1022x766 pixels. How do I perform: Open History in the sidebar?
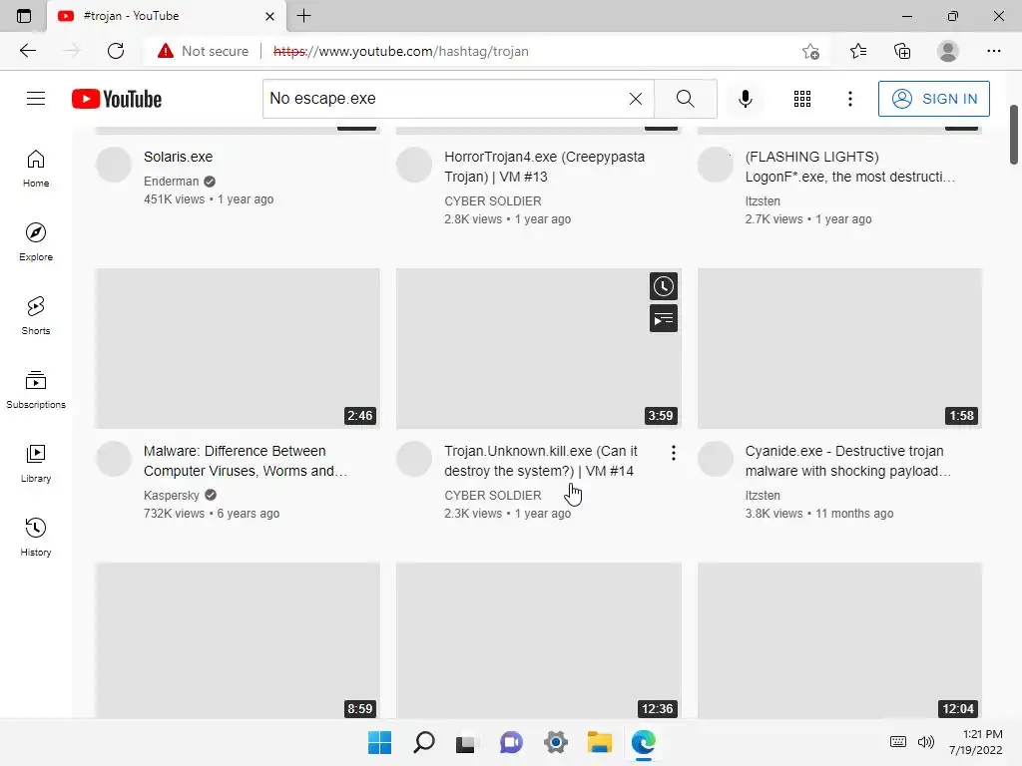click(36, 538)
